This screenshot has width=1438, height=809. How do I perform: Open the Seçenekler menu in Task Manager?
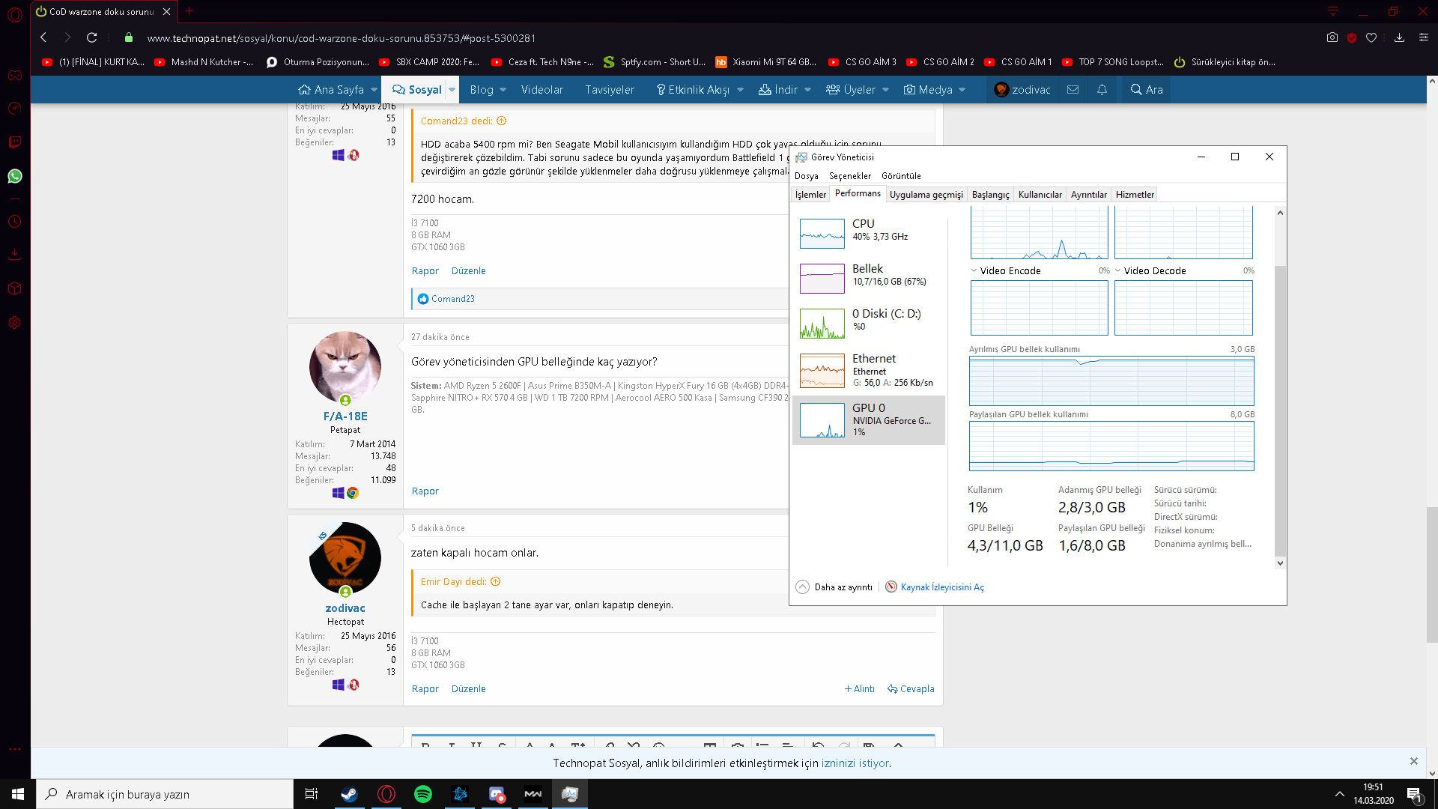849,175
